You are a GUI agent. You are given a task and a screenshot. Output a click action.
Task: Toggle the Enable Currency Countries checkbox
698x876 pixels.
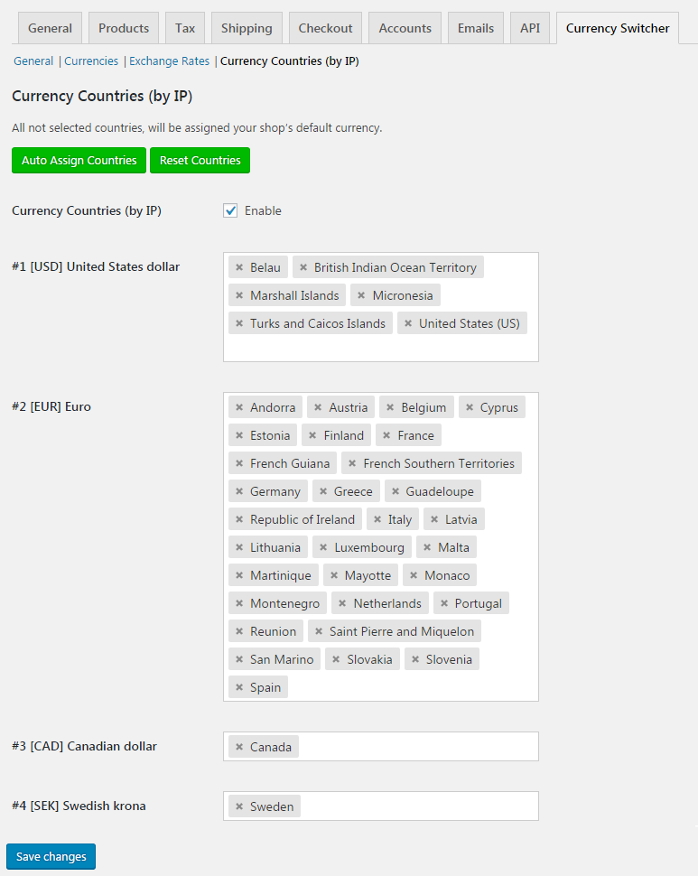(x=230, y=210)
